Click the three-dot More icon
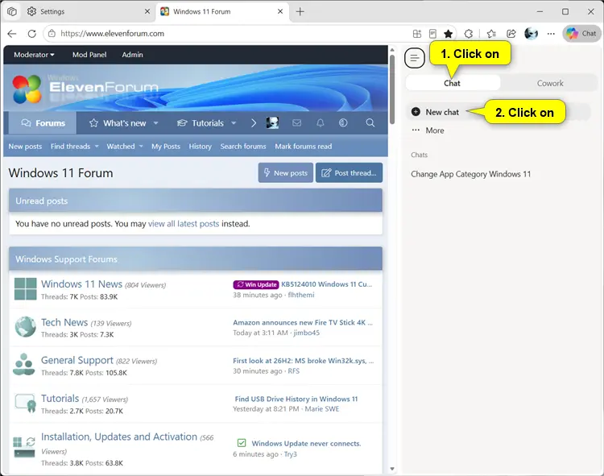This screenshot has height=476, width=604. (x=416, y=130)
